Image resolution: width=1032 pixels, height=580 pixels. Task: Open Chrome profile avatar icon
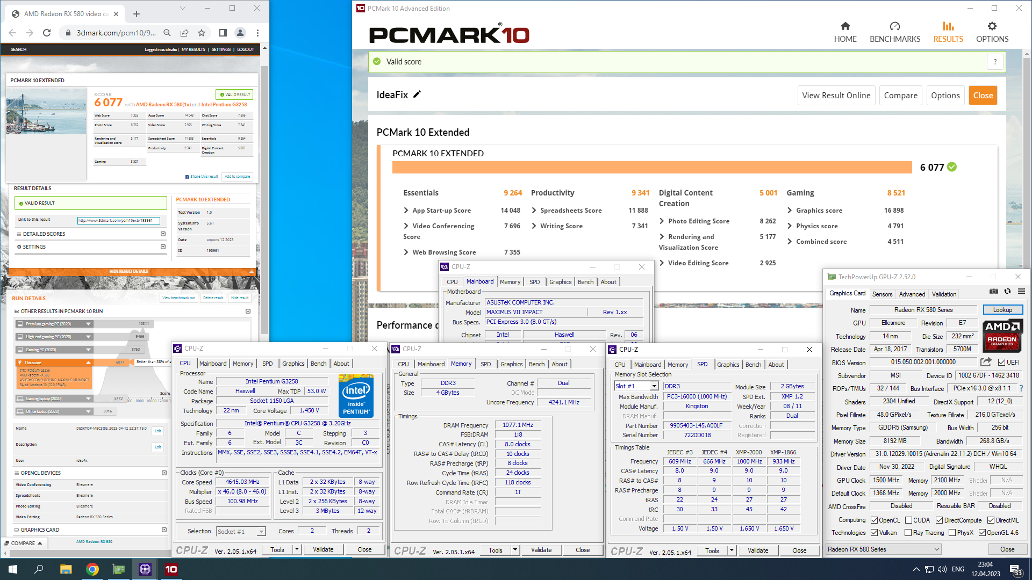tap(240, 33)
